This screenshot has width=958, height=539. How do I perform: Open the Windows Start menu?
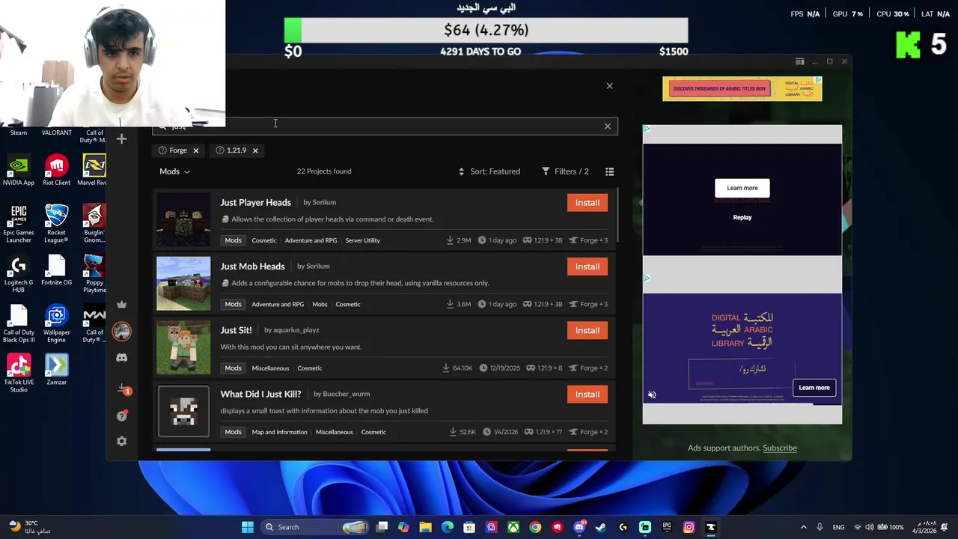(x=248, y=527)
